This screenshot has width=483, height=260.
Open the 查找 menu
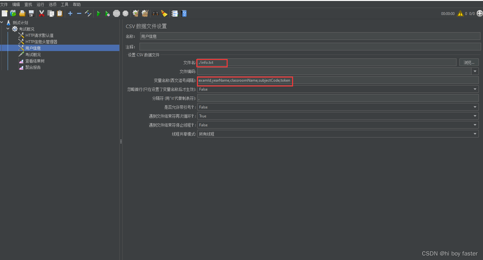28,4
